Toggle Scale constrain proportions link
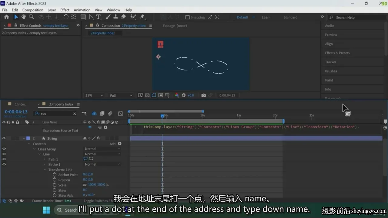 pos(85,185)
